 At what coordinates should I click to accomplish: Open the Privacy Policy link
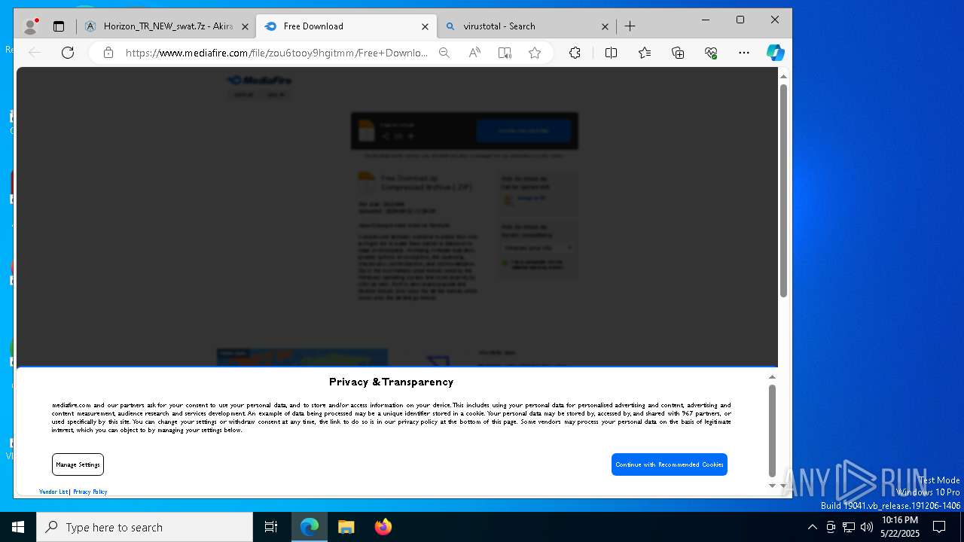pos(90,492)
